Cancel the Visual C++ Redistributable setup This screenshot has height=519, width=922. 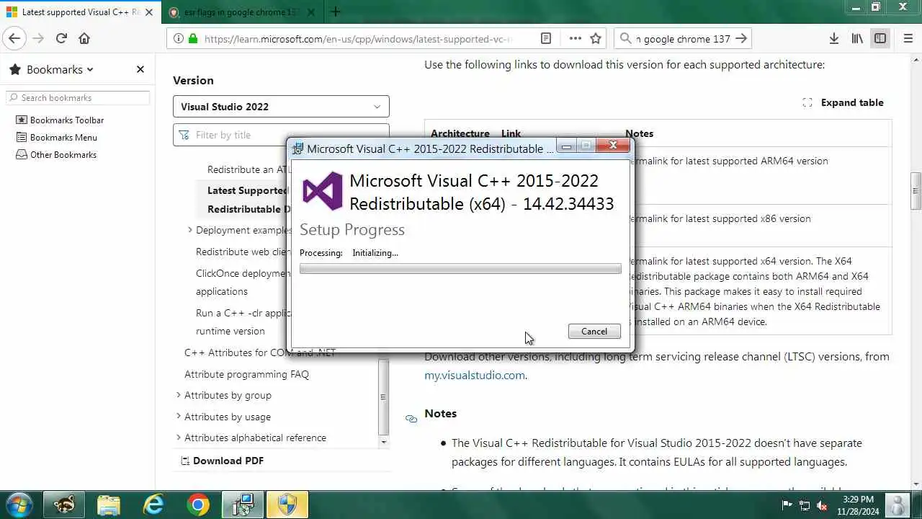click(594, 331)
